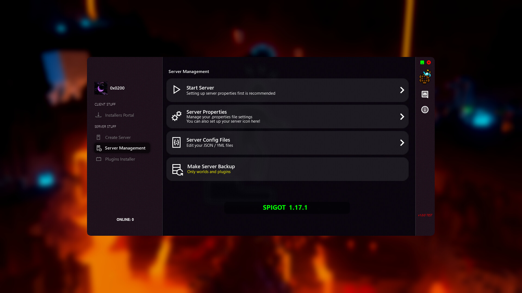Click the Plugins Installer briefcase icon
The width and height of the screenshot is (522, 293).
[x=99, y=159]
